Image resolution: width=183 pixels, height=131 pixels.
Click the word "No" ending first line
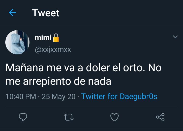[x=155, y=68]
